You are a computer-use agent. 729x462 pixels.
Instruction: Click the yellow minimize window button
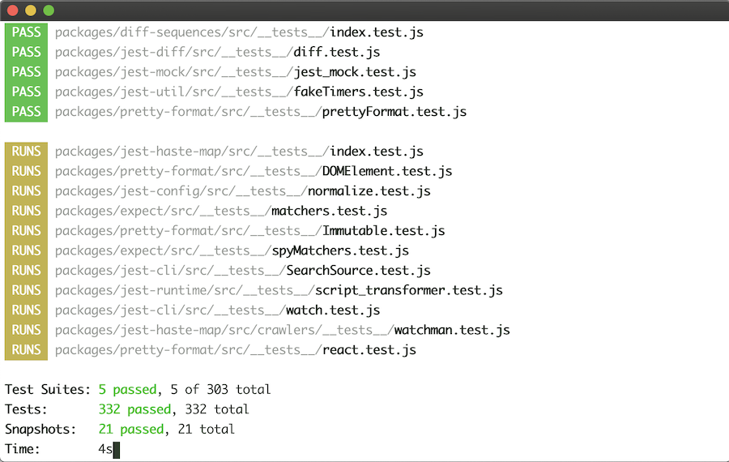tap(31, 11)
